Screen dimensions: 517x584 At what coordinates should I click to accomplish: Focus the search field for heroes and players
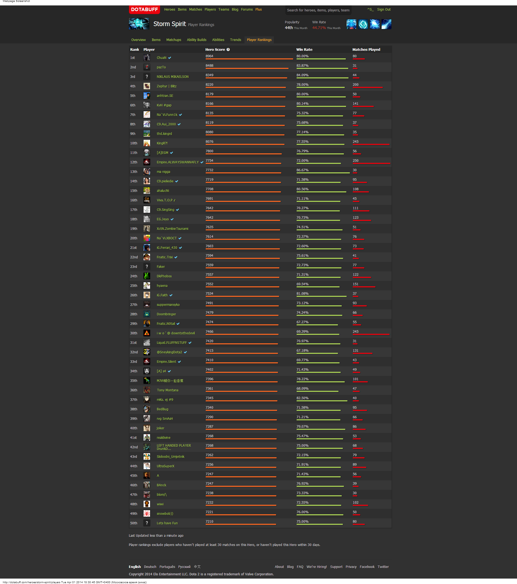coord(318,10)
